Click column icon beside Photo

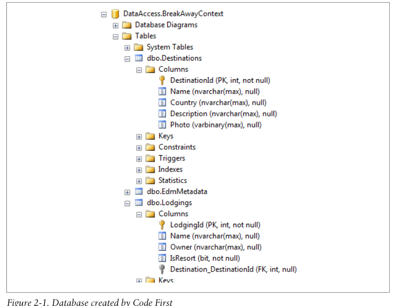162,125
